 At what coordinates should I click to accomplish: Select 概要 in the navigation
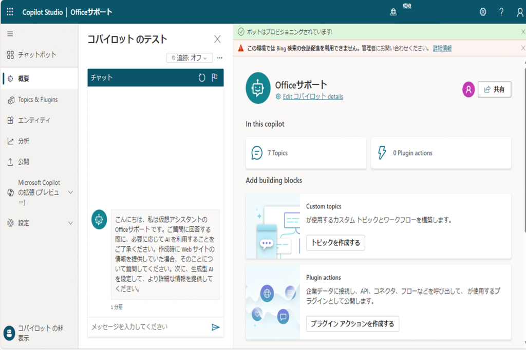40,79
